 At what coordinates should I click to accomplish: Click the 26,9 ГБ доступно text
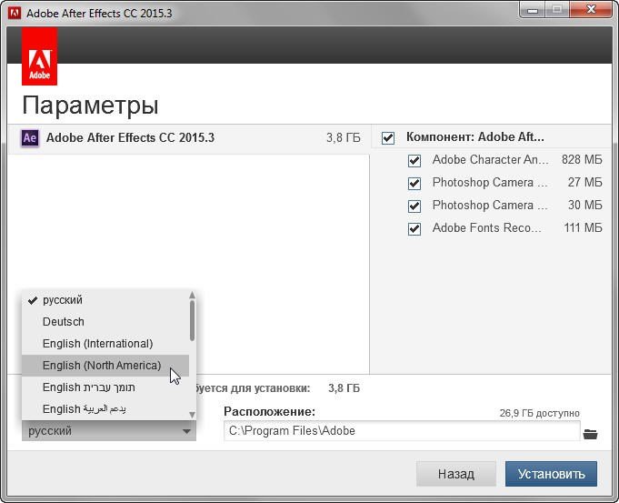tap(539, 413)
